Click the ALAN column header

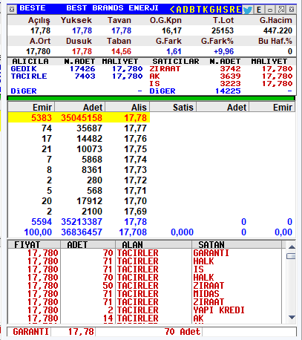point(154,245)
